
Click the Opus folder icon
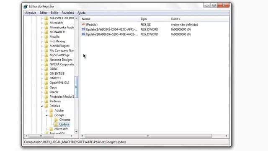pyautogui.click(x=46, y=88)
